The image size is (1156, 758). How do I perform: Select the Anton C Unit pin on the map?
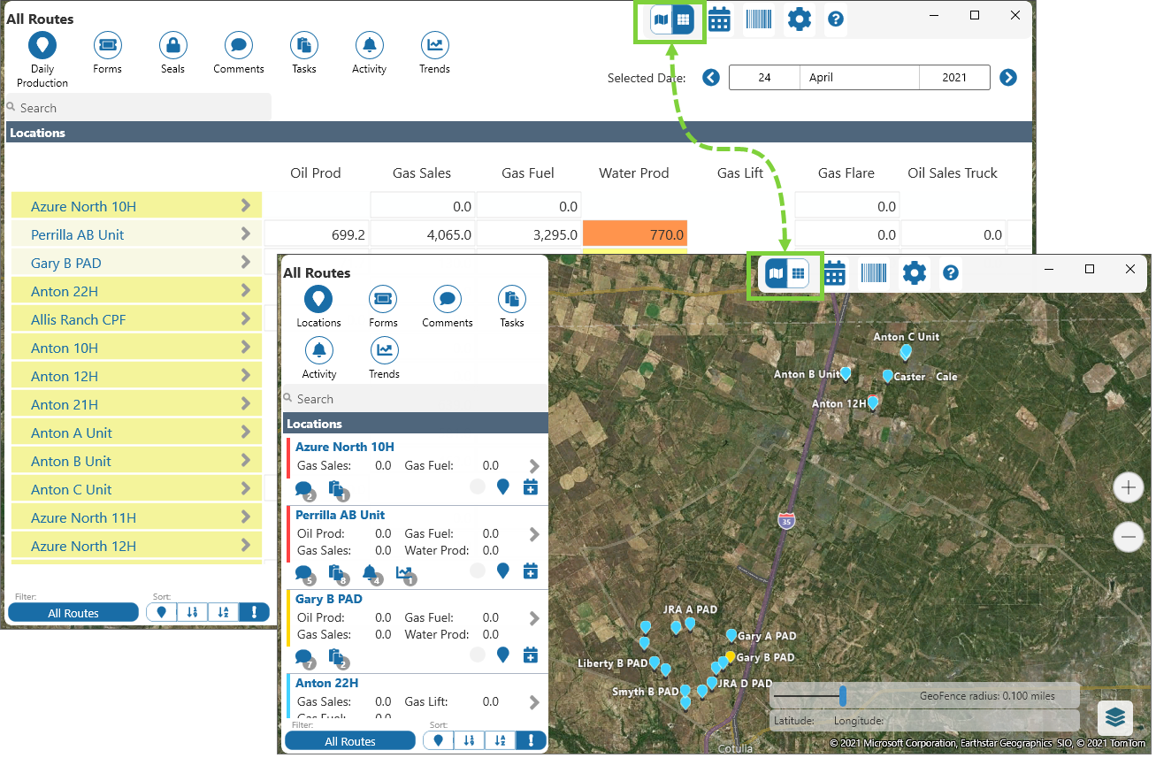pos(905,353)
